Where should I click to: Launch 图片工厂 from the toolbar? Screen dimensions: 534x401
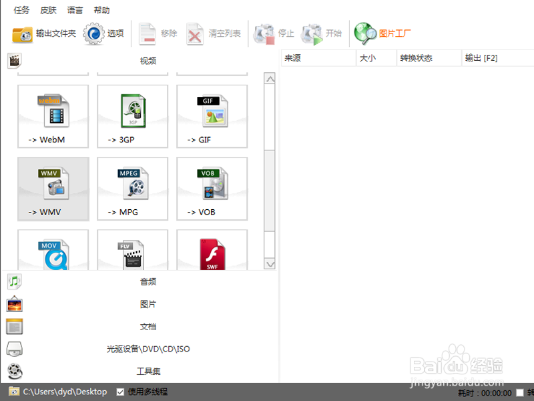[x=383, y=33]
